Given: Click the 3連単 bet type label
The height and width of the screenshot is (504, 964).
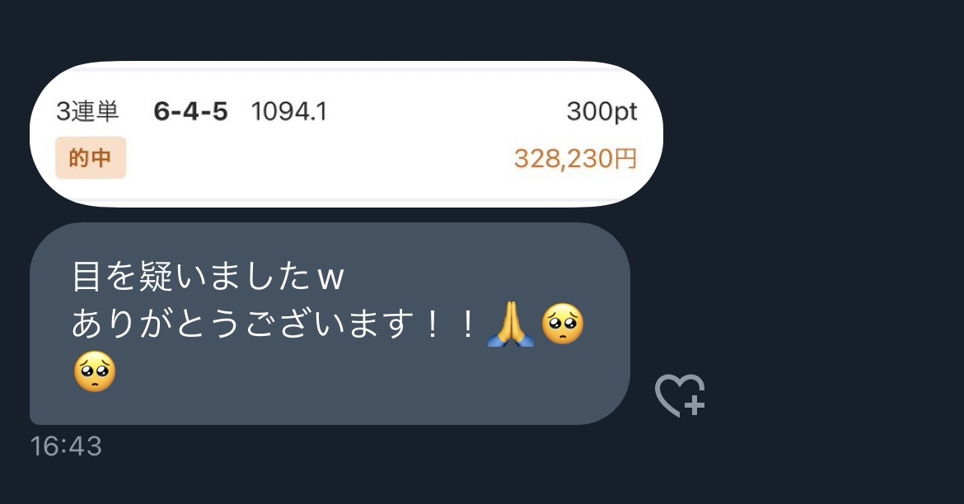Looking at the screenshot, I should [87, 111].
